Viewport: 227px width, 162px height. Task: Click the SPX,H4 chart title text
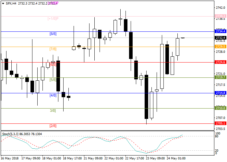click(9, 3)
